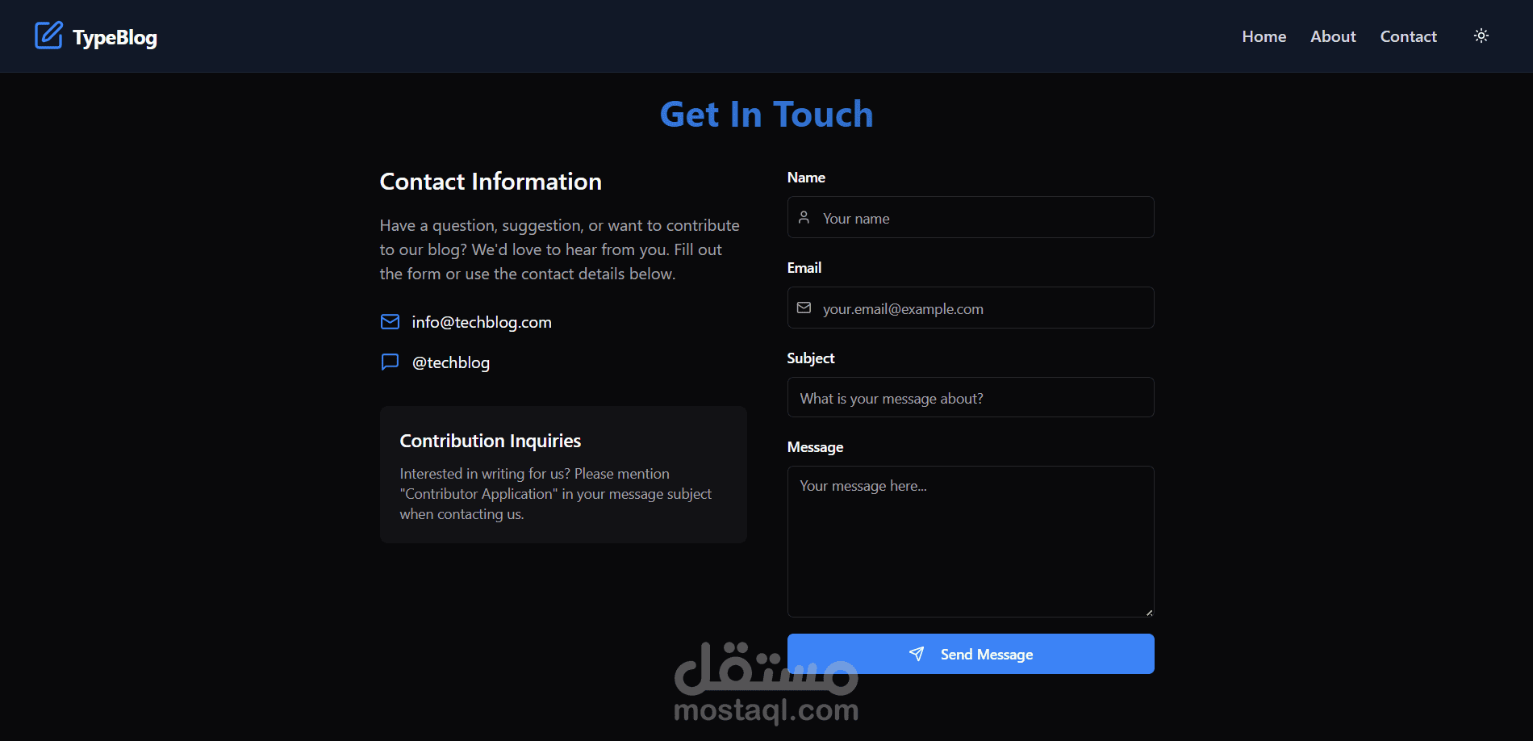
Task: Click the user icon in the Name field
Action: [x=804, y=217]
